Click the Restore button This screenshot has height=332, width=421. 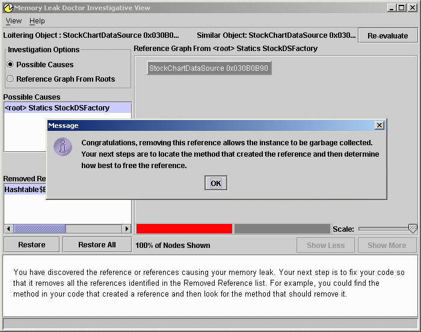(x=32, y=245)
